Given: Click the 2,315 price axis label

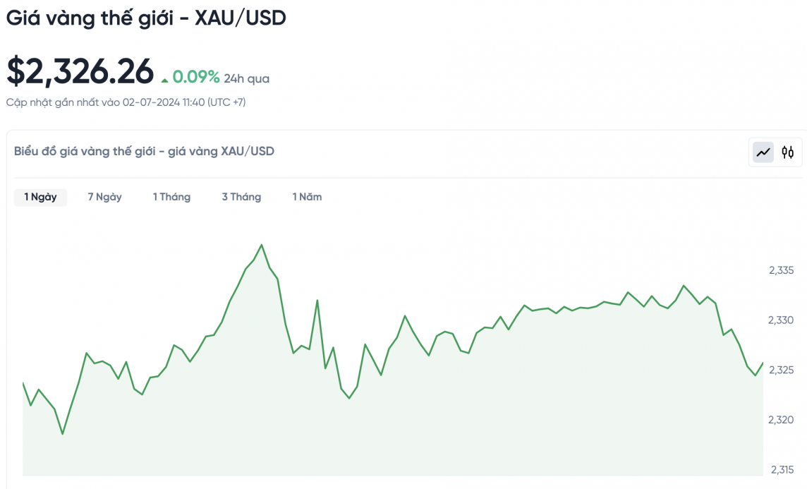Looking at the screenshot, I should (781, 469).
